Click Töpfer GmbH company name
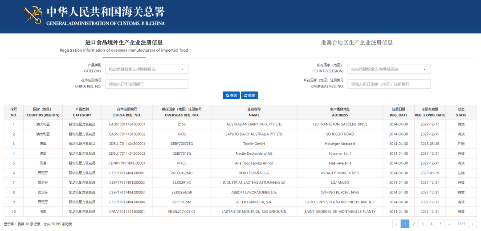Screen dimensions: 481x231 [x=254, y=144]
